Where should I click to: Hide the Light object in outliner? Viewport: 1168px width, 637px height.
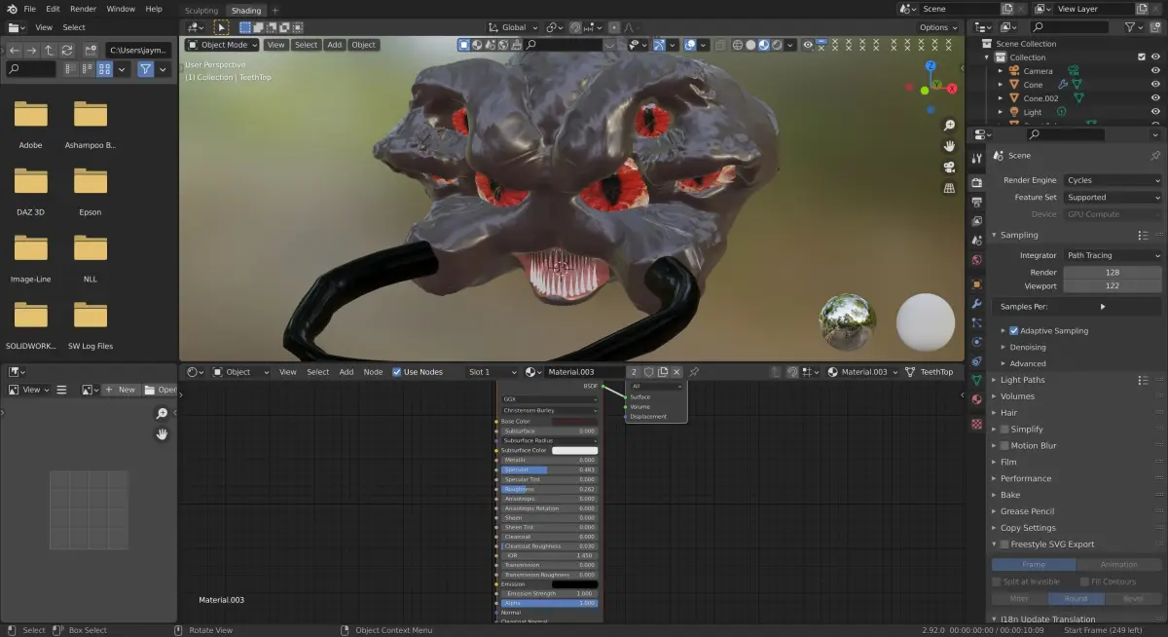1155,112
